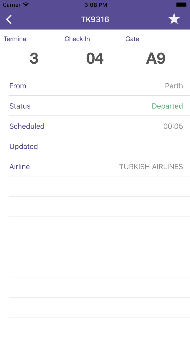Tap the star to favorite flight TK9316
Screen dimensions: 190x338
tap(174, 19)
